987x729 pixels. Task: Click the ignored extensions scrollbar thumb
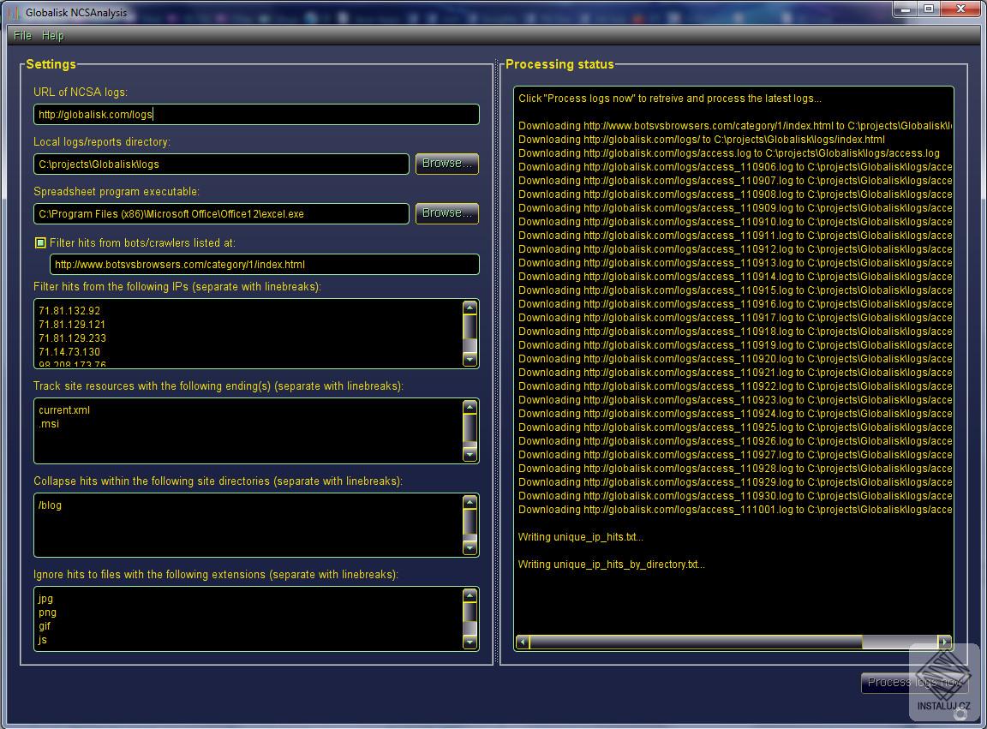coord(470,612)
